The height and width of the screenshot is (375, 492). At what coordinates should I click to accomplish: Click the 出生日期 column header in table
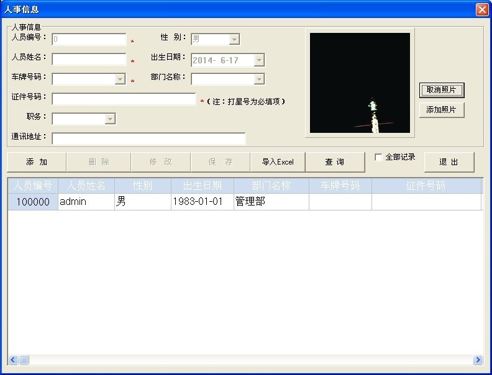pyautogui.click(x=202, y=186)
